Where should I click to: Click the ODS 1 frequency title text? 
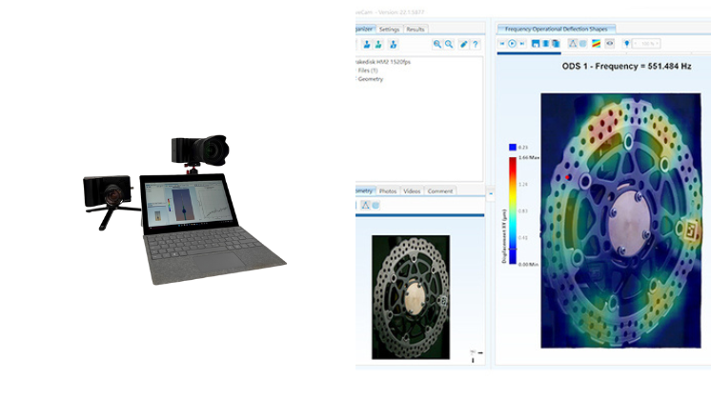627,66
